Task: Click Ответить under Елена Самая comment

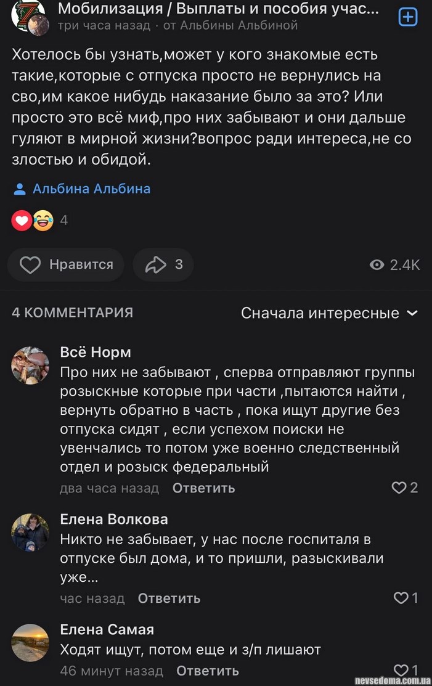Action: tap(207, 671)
